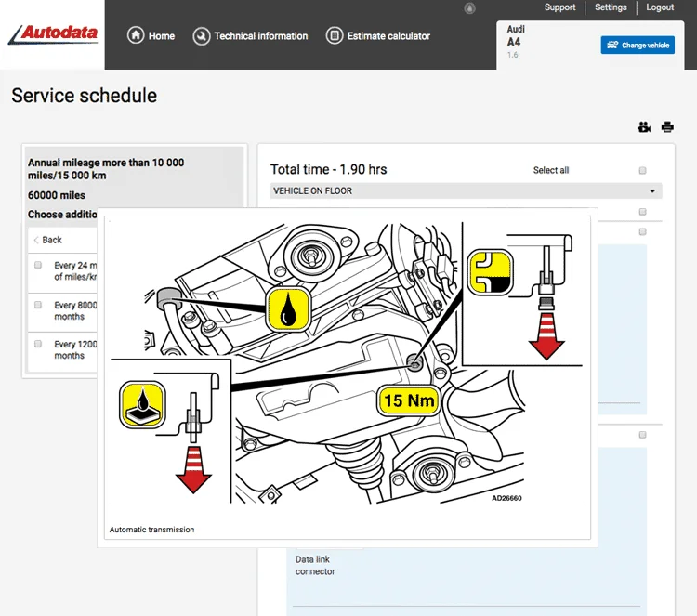
Task: Open Settings from top bar
Action: click(x=611, y=7)
